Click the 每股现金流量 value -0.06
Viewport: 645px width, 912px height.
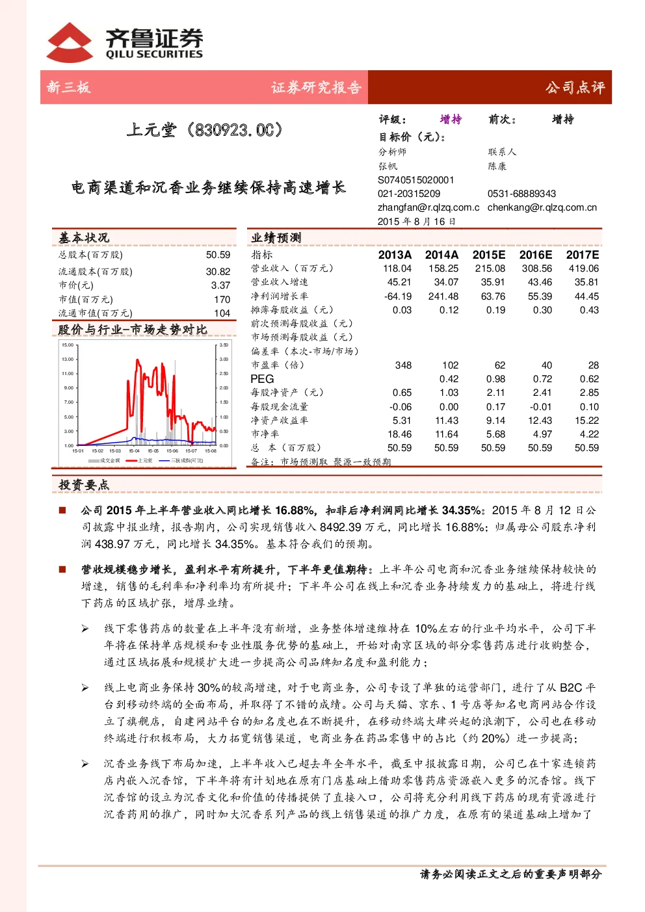(401, 407)
